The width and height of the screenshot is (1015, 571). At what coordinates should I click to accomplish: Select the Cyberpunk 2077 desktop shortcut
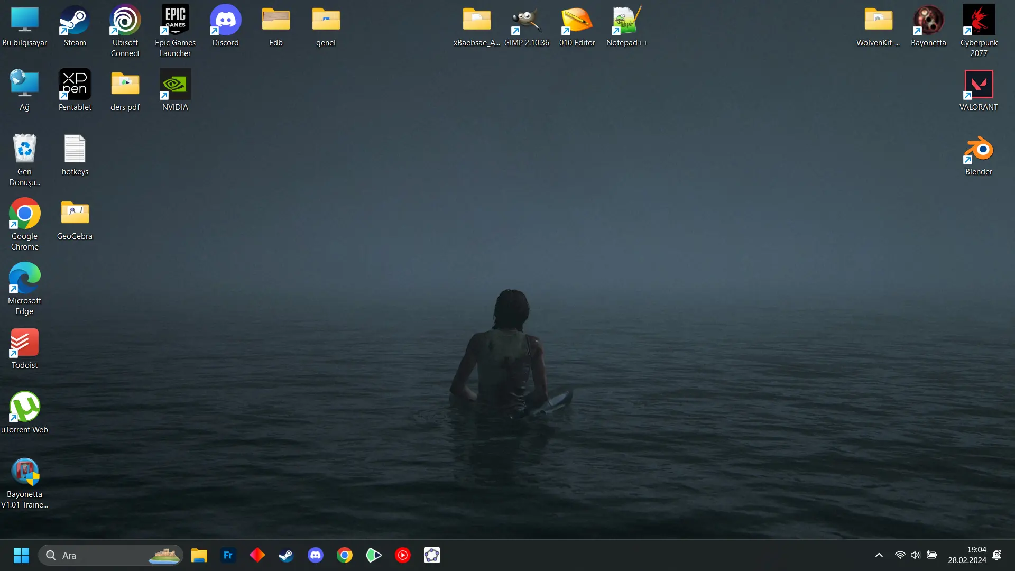(x=979, y=31)
